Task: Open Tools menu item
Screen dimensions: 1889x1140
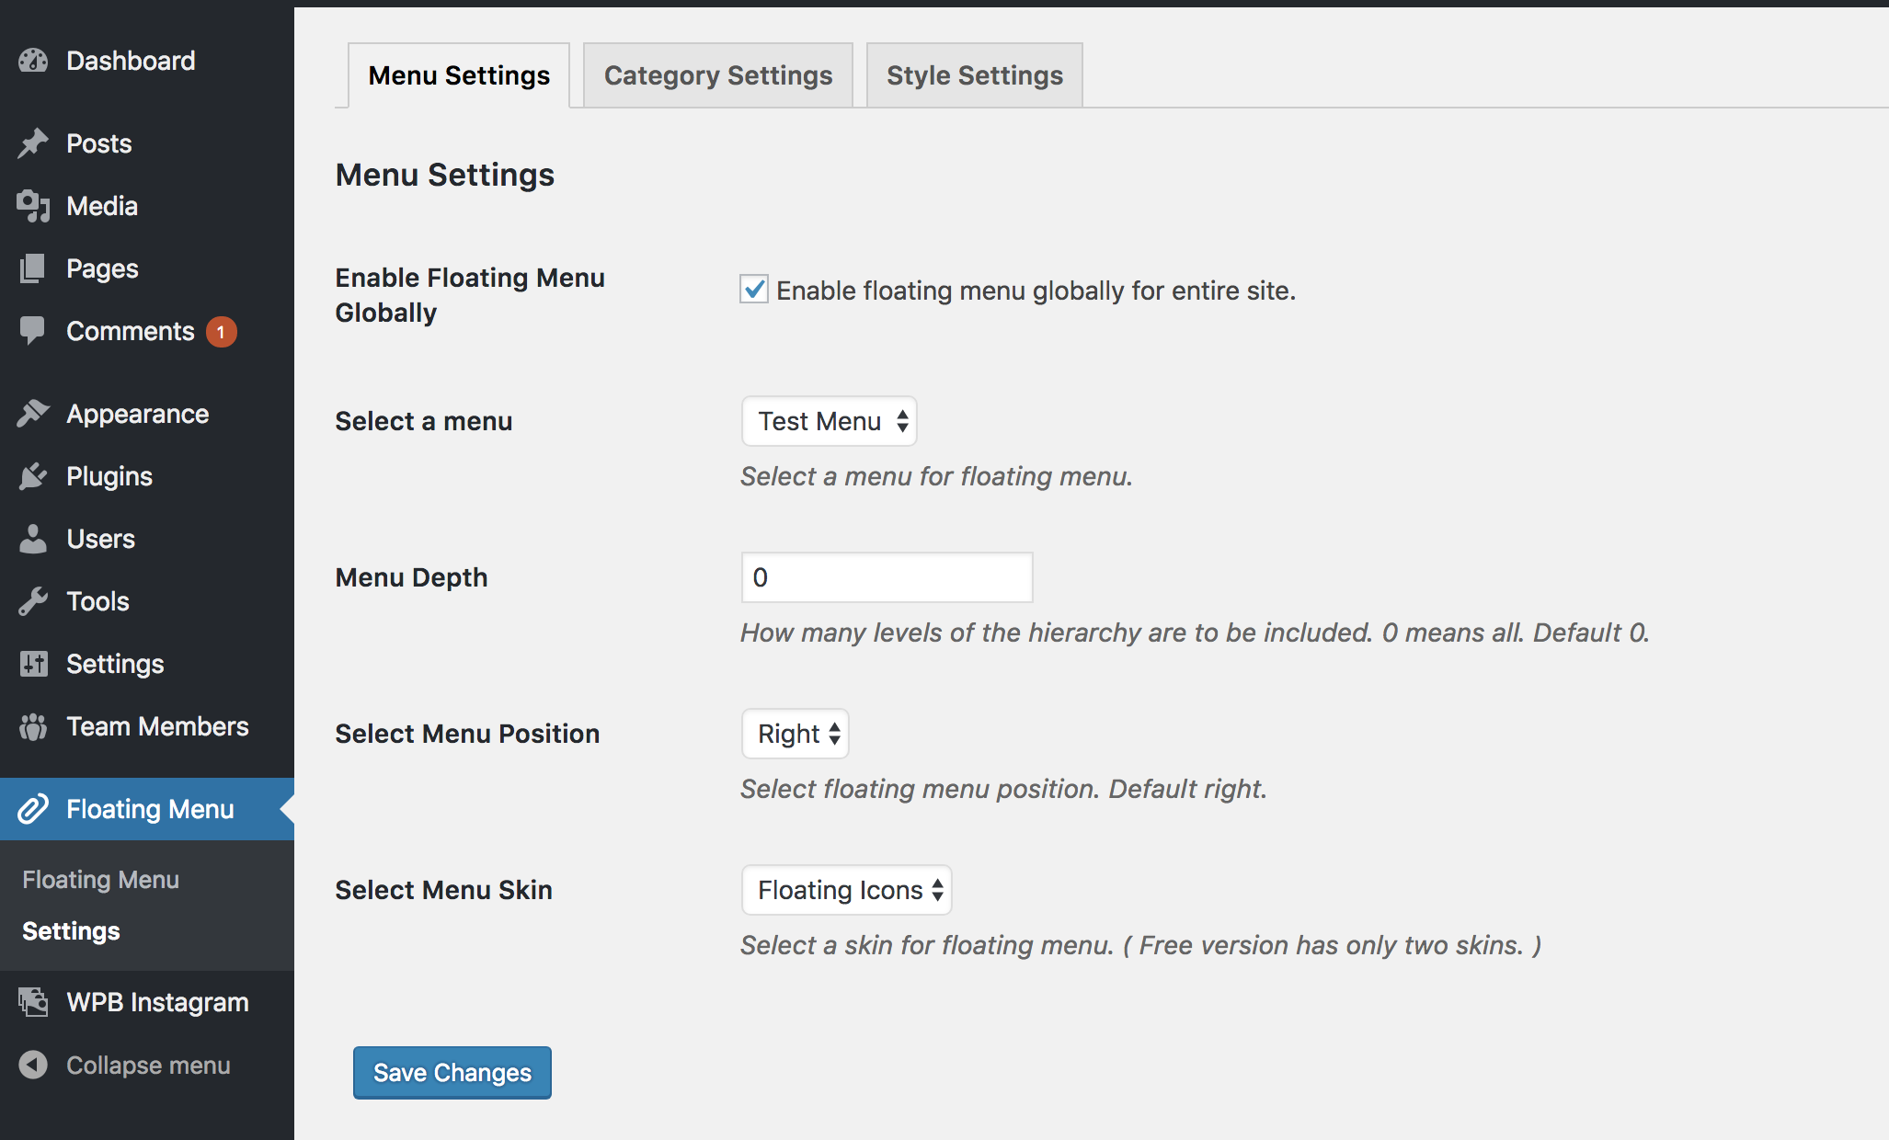Action: pos(147,601)
